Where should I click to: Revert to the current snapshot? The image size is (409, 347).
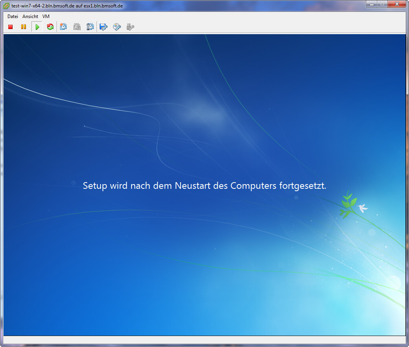[77, 27]
